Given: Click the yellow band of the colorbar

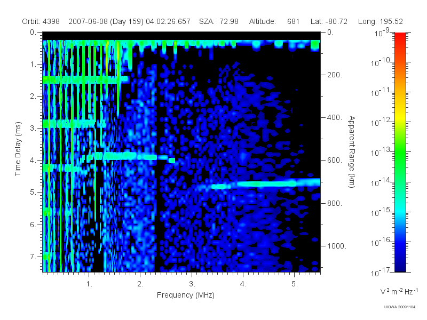Looking at the screenshot, I should [x=400, y=117].
